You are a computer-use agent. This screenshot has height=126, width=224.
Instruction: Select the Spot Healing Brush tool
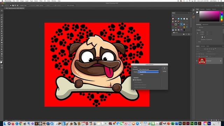tap(1, 26)
